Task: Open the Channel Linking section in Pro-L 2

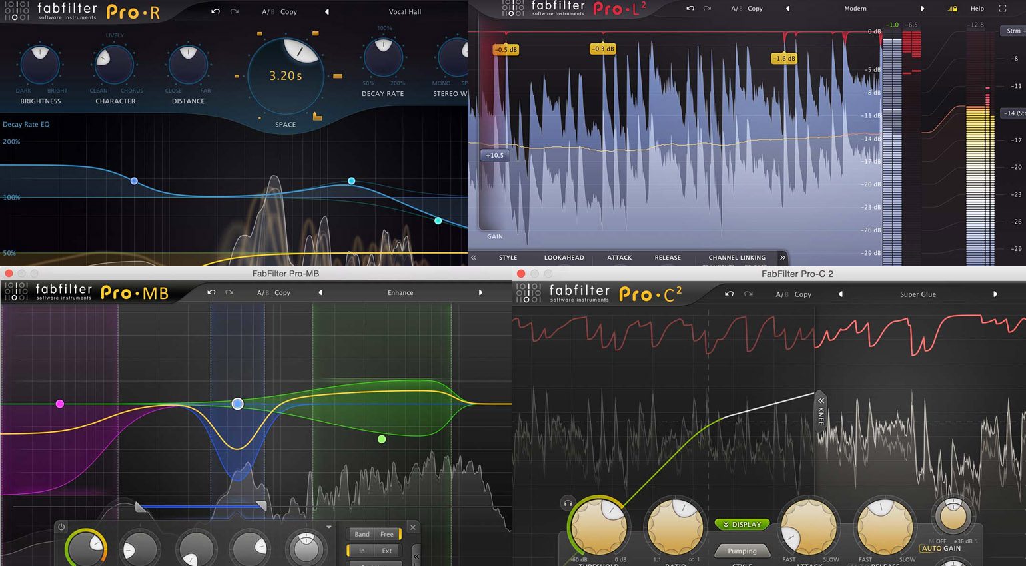Action: pyautogui.click(x=737, y=258)
